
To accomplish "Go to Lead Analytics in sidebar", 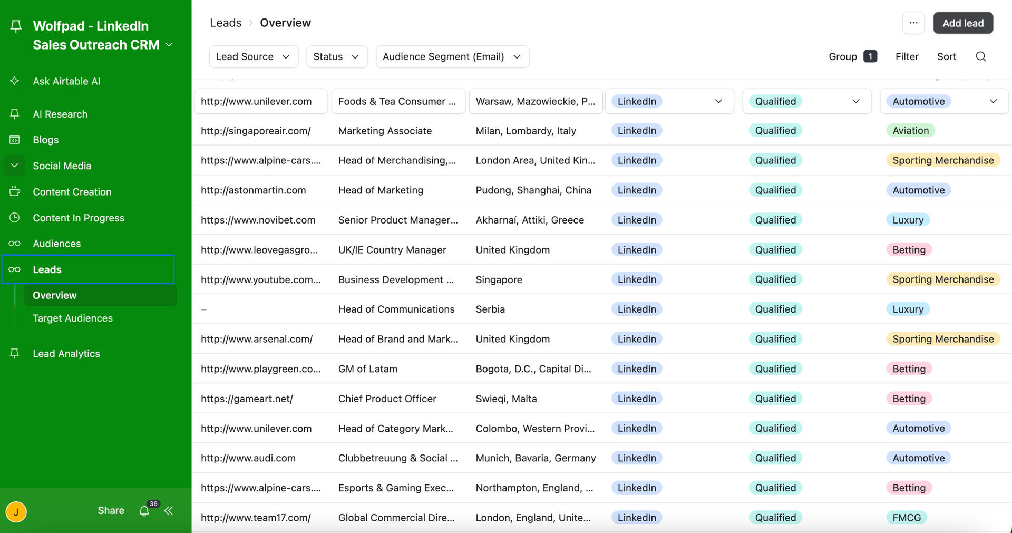I will pos(66,354).
